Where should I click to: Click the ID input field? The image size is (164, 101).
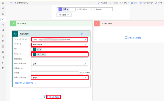click(60, 49)
